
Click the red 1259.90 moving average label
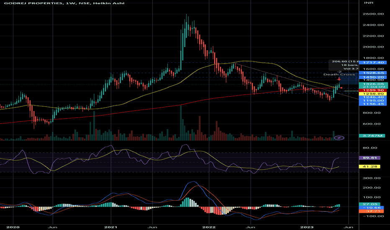373,90
